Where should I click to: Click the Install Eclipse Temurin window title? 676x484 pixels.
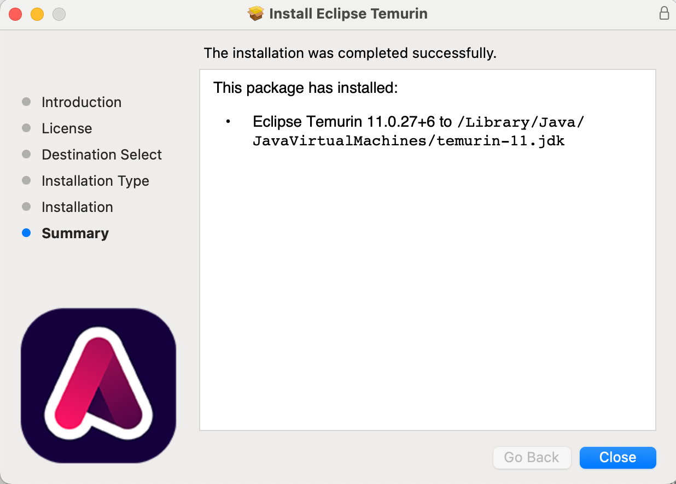(348, 14)
